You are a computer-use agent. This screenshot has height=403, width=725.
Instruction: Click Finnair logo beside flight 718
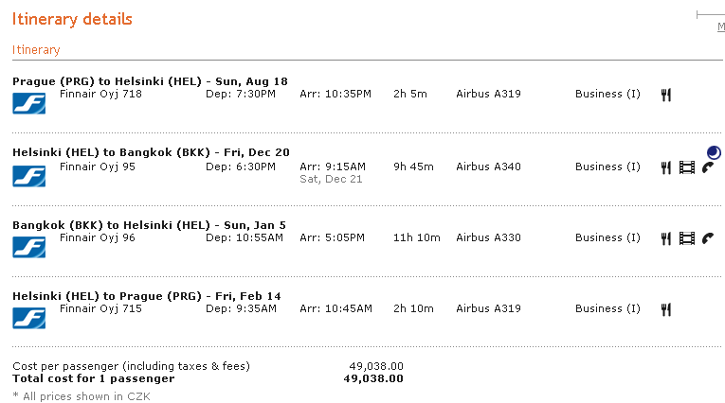[29, 103]
